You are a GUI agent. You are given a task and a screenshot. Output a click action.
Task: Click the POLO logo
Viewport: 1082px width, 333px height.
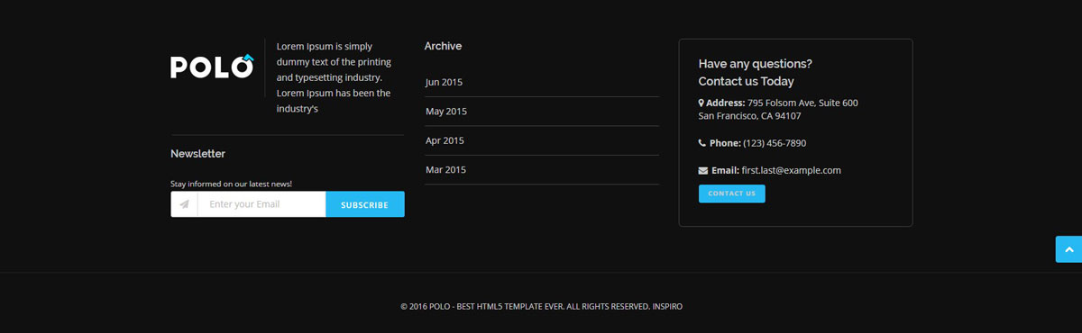click(x=213, y=67)
